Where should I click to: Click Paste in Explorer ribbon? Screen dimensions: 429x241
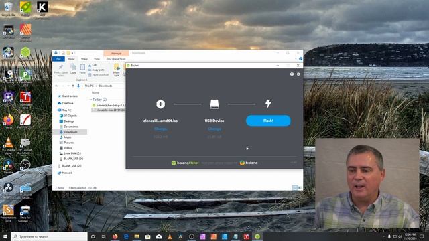(82, 69)
